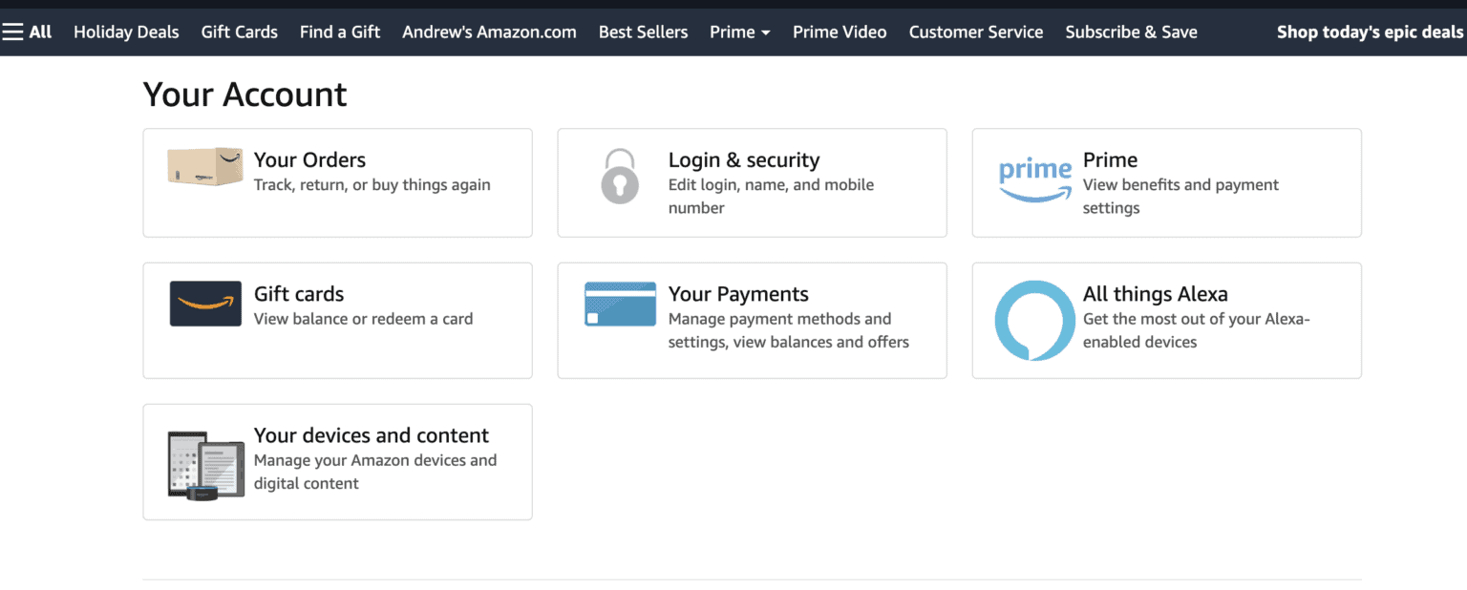The image size is (1467, 590).
Task: Open the Prime Video section
Action: (x=840, y=32)
